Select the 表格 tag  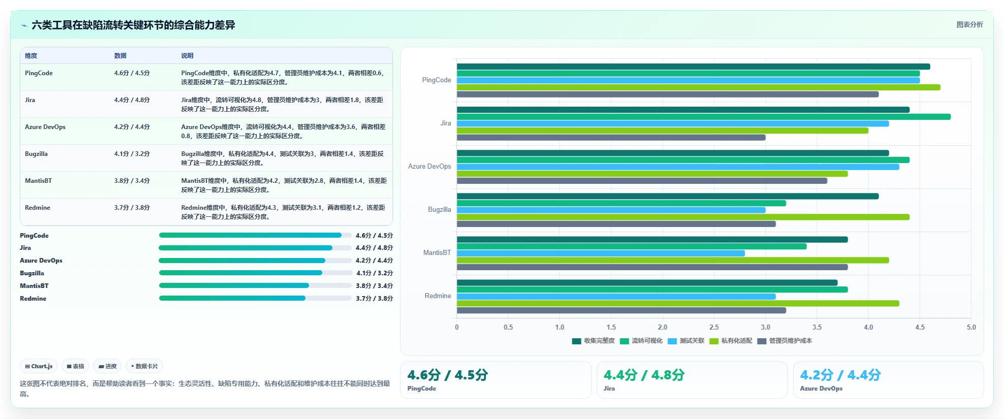75,366
